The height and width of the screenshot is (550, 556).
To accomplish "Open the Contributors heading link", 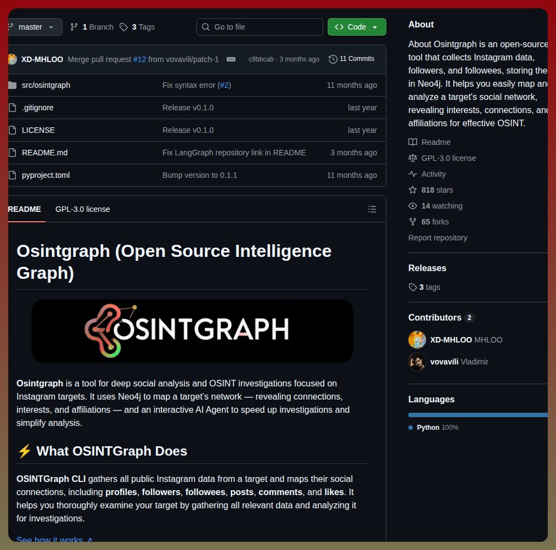I will tap(435, 317).
